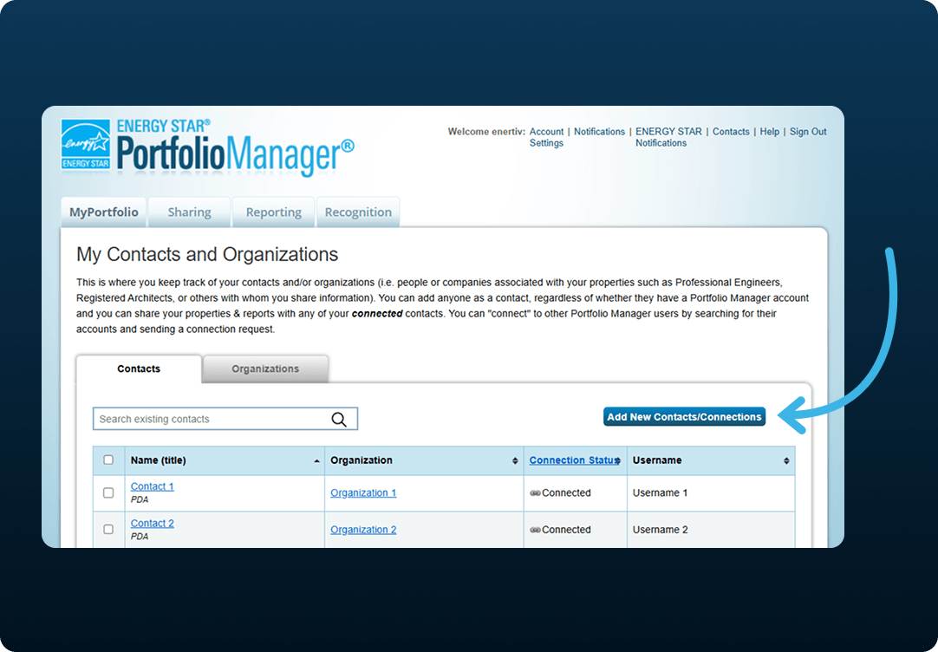The width and height of the screenshot is (938, 652).
Task: Check the box for Contact 2
Action: 108,530
